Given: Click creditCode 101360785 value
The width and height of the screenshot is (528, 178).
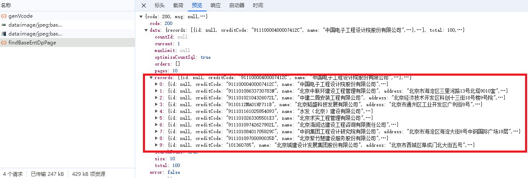Looking at the screenshot, I should pos(240,145).
